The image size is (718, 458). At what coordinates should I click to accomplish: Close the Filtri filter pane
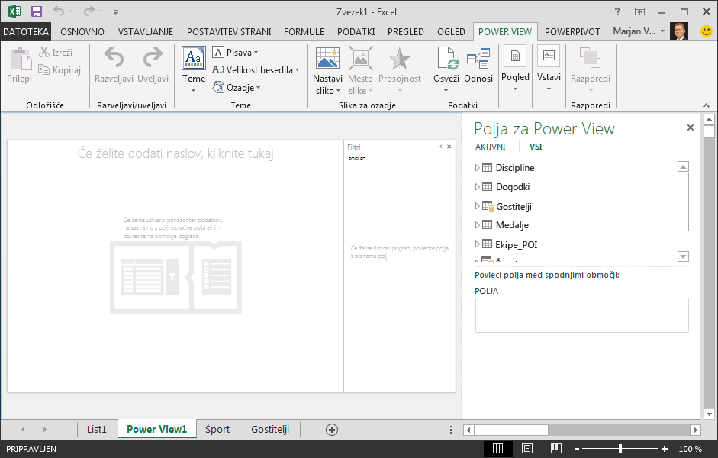(x=449, y=147)
